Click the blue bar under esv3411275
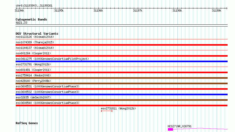The image size is (235, 132). [x=121, y=61]
